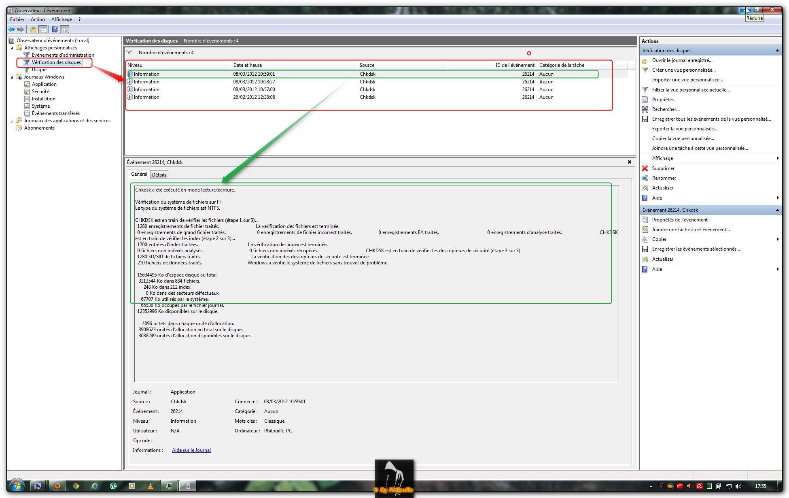Screen dimensions: 789x498
Task: Toggle the action pane toolbar icon
Action: 64,29
